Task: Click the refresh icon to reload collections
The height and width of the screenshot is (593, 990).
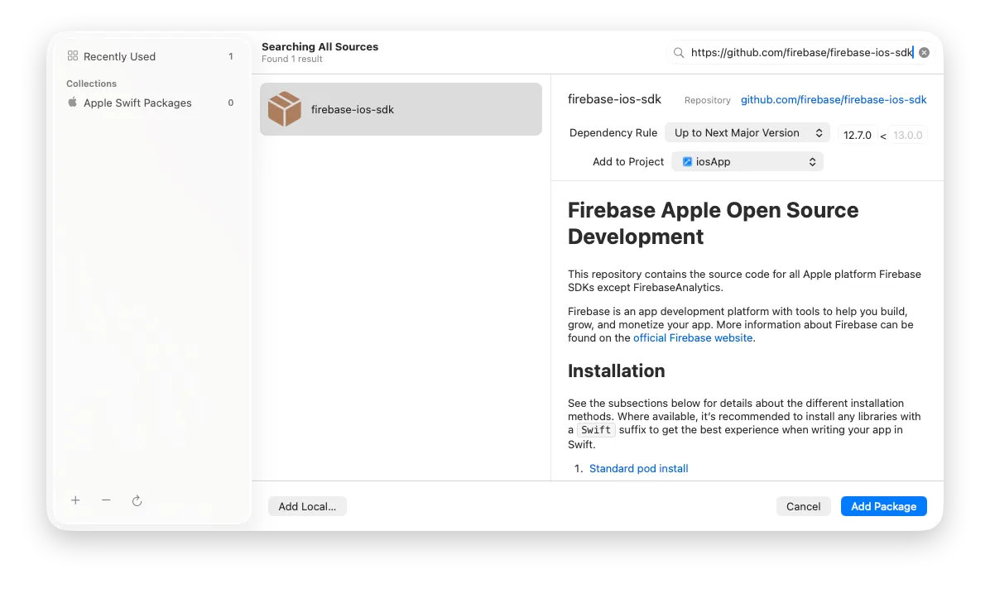Action: tap(137, 500)
